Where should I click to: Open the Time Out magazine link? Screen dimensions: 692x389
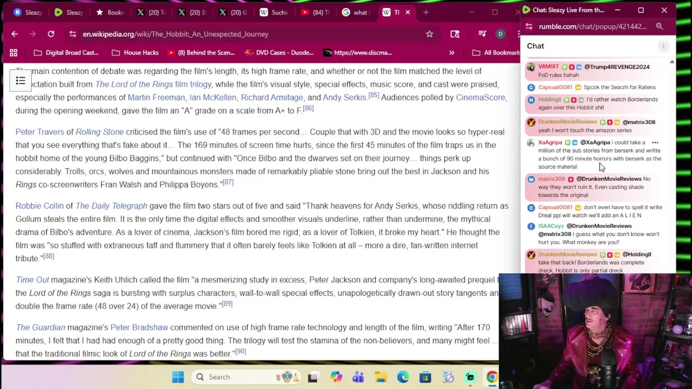(32, 280)
